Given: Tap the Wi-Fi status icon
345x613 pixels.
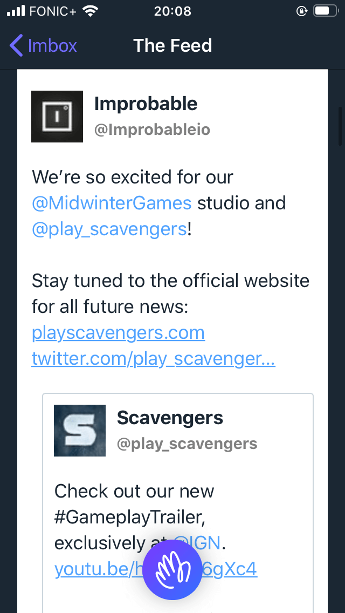Looking at the screenshot, I should pyautogui.click(x=90, y=11).
